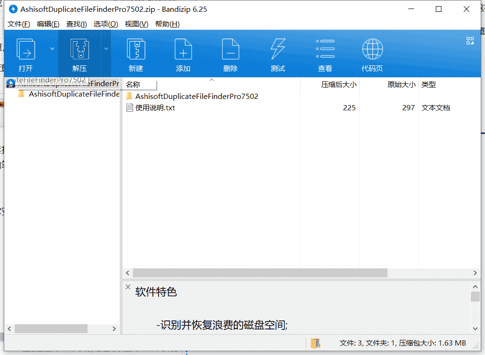The height and width of the screenshot is (355, 485).
Task: Click the AshisoftDuplicateFileFinderPro7502 folder icon in file list
Action: point(129,96)
